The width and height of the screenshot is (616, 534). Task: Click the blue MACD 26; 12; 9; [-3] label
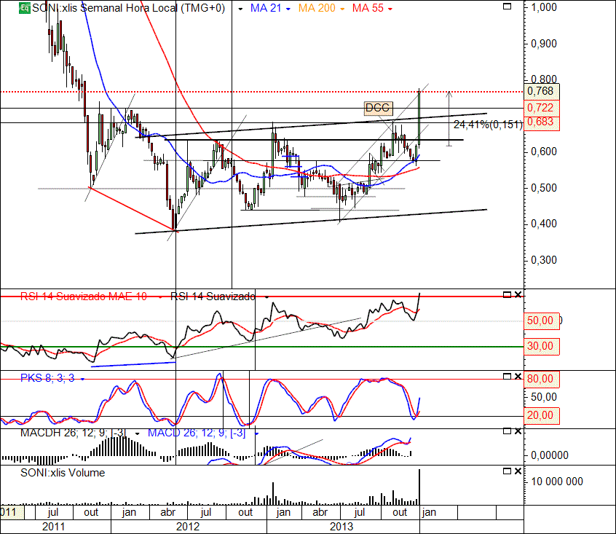[197, 433]
